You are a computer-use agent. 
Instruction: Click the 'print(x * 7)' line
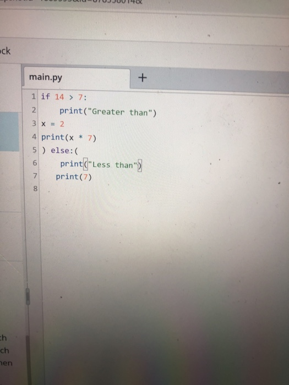(x=69, y=137)
